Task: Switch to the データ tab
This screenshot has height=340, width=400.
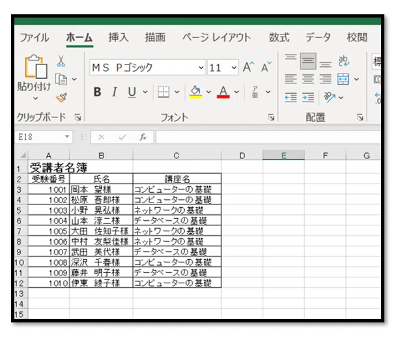Action: click(318, 38)
